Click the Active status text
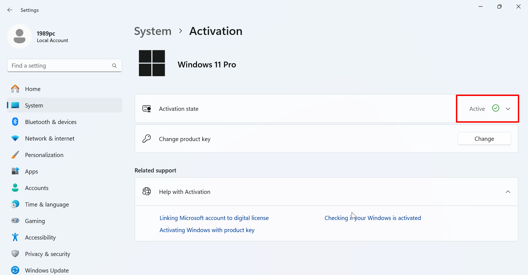The image size is (528, 275). pyautogui.click(x=477, y=109)
